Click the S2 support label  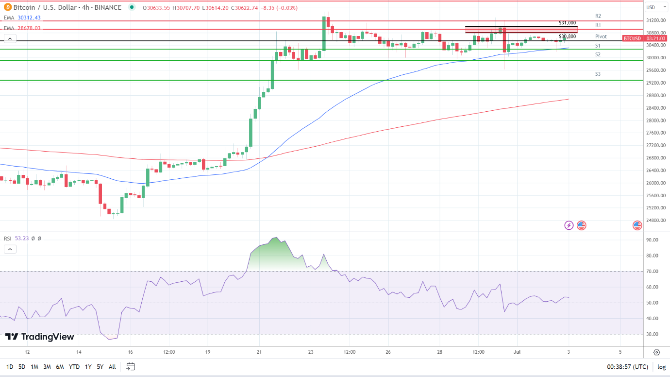point(598,54)
